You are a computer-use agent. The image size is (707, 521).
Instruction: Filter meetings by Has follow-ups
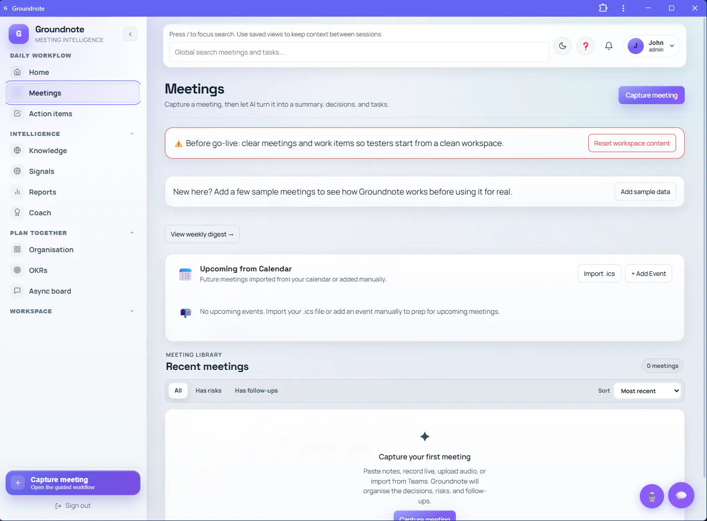coord(256,391)
